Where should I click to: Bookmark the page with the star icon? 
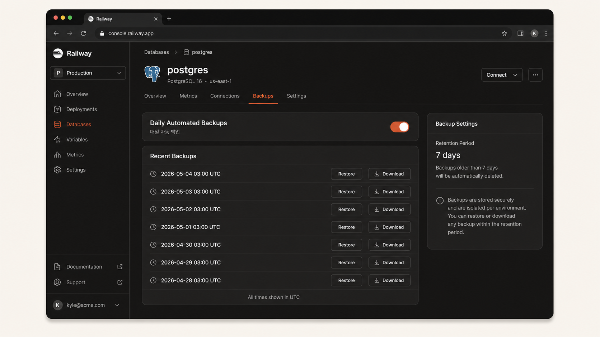[504, 33]
